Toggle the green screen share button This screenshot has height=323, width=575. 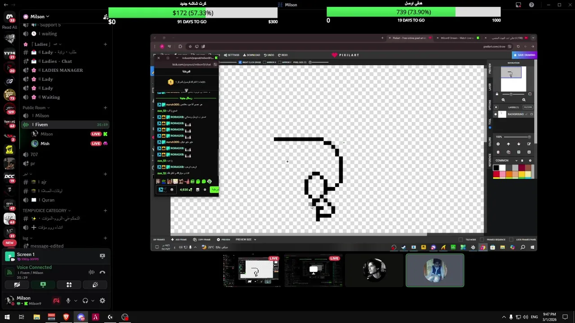(43, 285)
